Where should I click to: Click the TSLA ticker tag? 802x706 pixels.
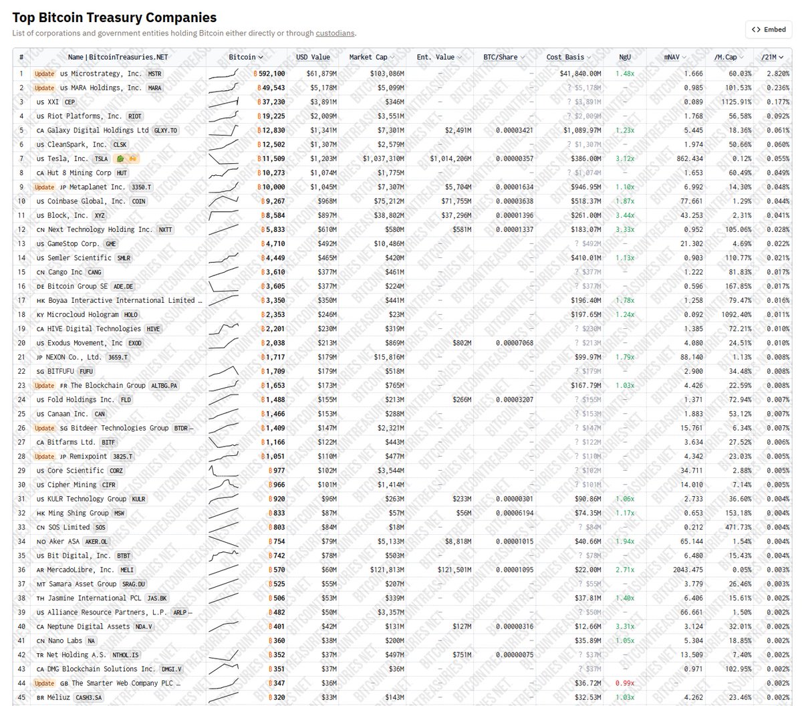coord(101,159)
